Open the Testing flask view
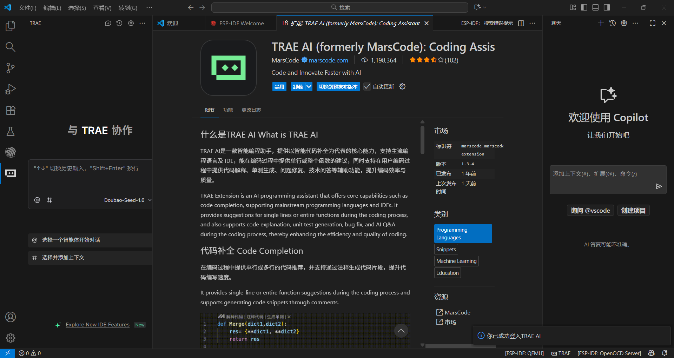This screenshot has height=358, width=674. click(11, 131)
